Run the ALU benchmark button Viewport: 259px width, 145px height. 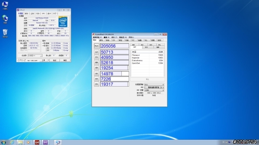[96, 52]
